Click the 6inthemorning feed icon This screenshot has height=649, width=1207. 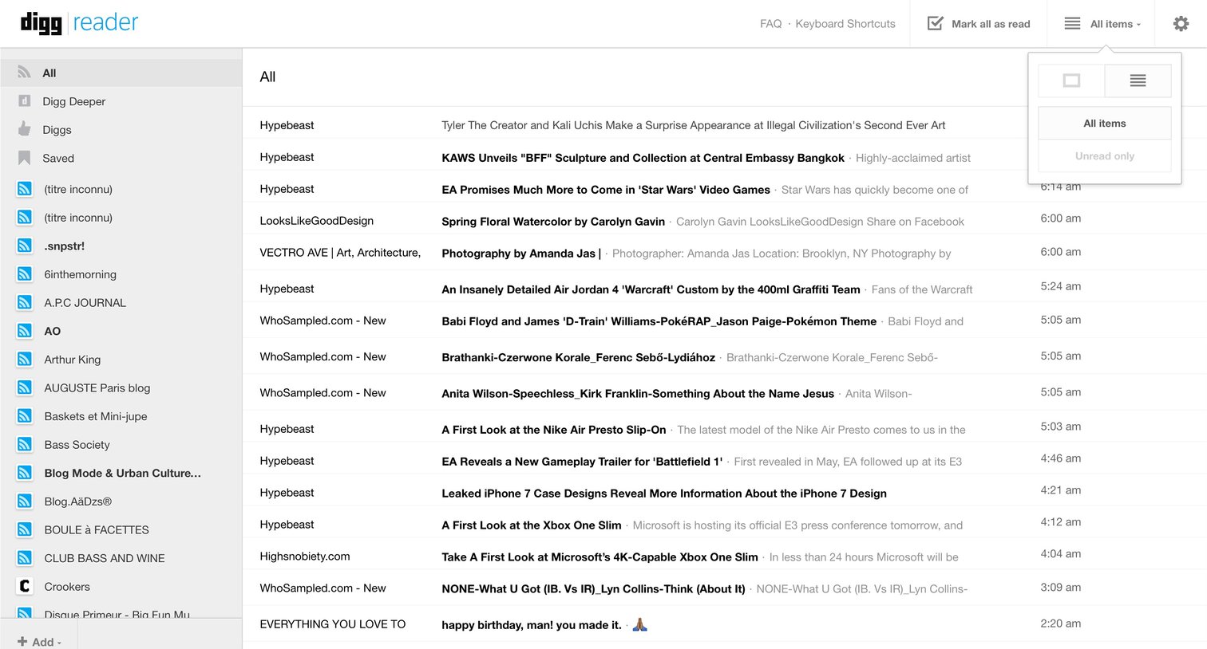click(25, 274)
